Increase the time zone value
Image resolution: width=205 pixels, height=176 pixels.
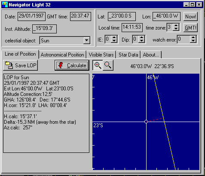coord(176,25)
